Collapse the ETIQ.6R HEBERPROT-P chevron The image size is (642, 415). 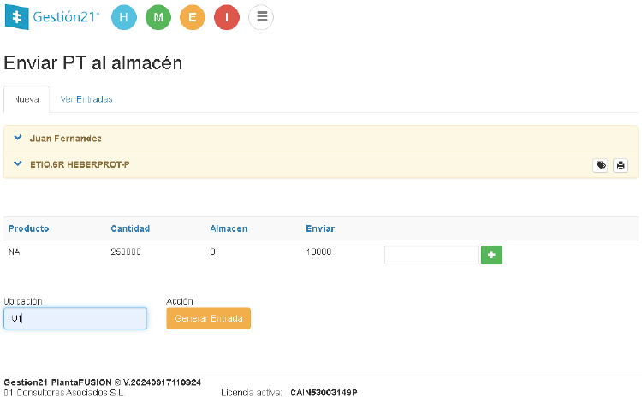click(x=18, y=163)
